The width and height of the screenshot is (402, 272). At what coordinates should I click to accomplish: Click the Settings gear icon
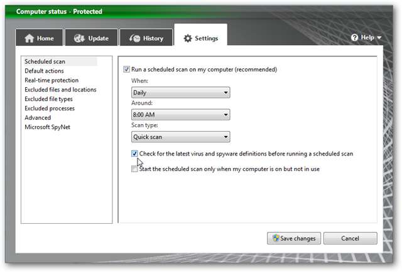(x=188, y=38)
